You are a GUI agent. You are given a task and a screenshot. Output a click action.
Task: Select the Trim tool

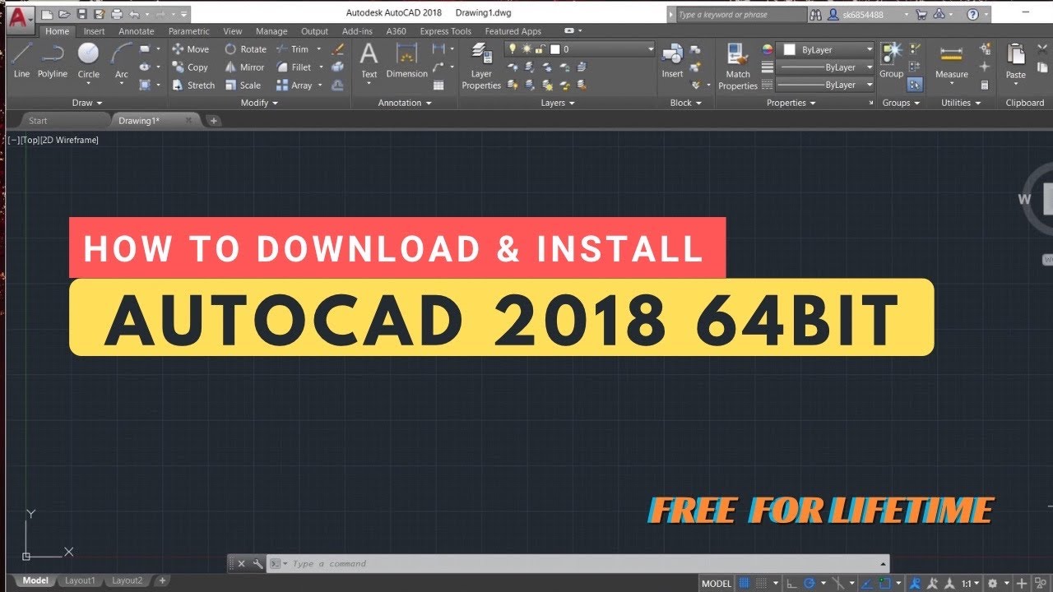pyautogui.click(x=293, y=49)
